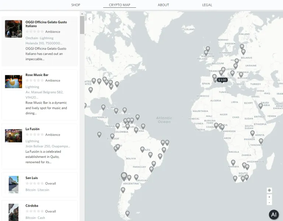Click the map pin in Guyana
283x221 pixels.
(136, 130)
